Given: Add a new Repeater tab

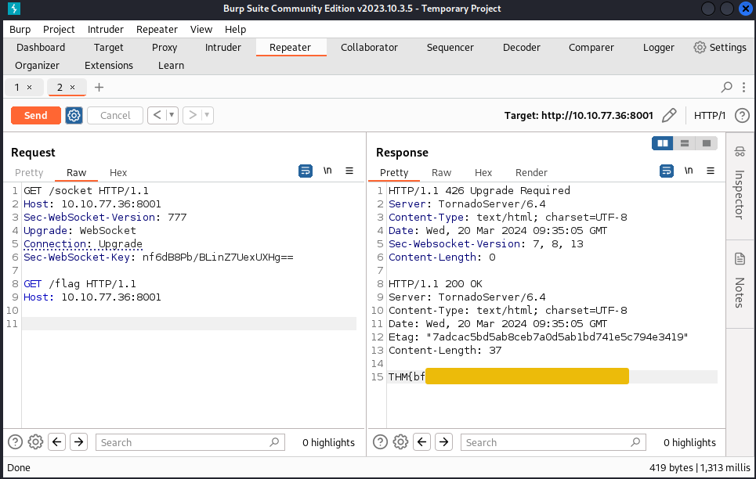Looking at the screenshot, I should click(99, 87).
